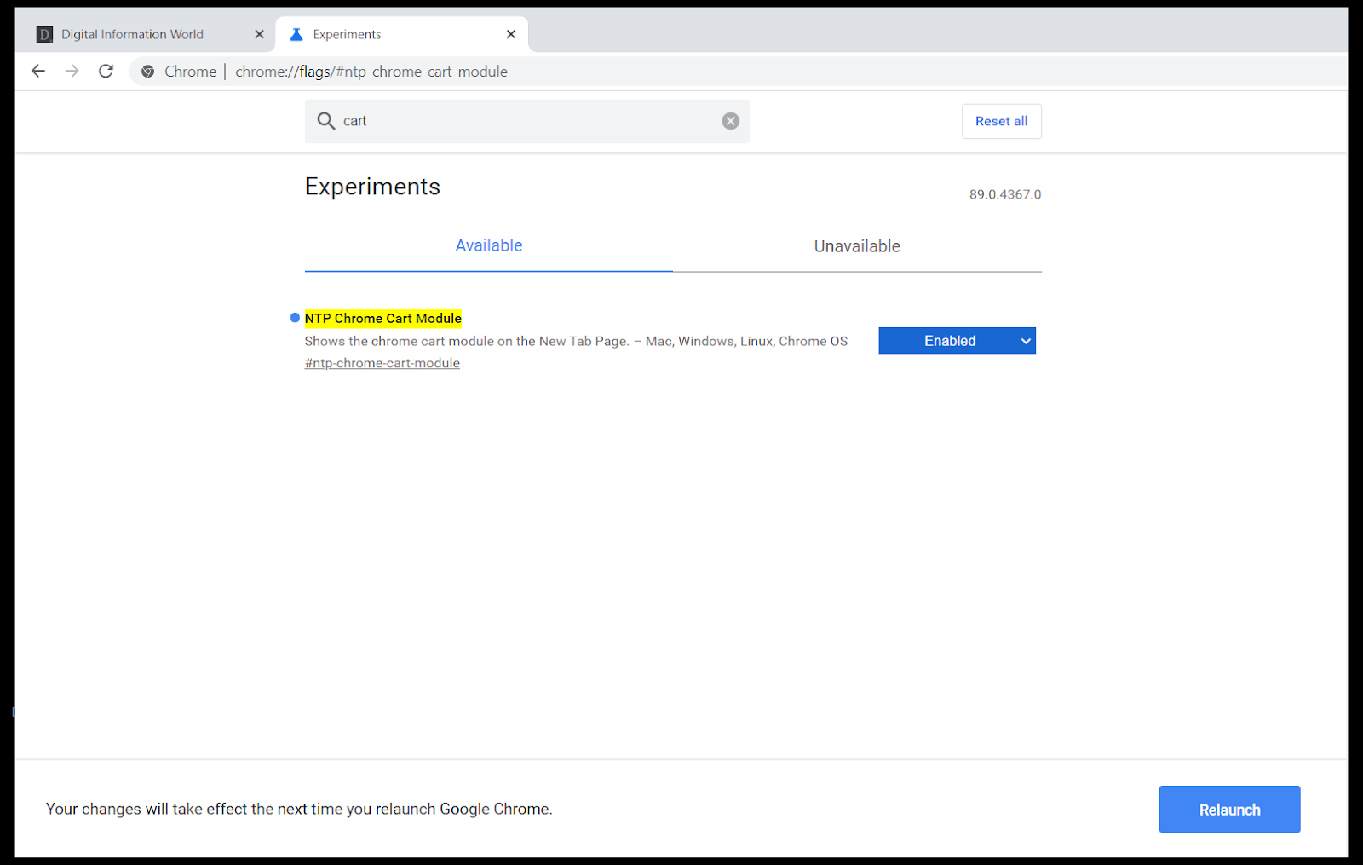Screen dimensions: 1363x865
Task: Click the Chrome logo in the address bar
Action: [x=148, y=71]
